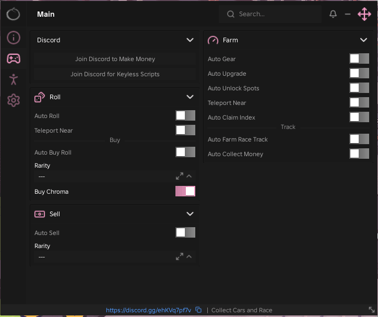Toggle Auto Roll on
Image resolution: width=378 pixels, height=317 pixels.
[185, 116]
